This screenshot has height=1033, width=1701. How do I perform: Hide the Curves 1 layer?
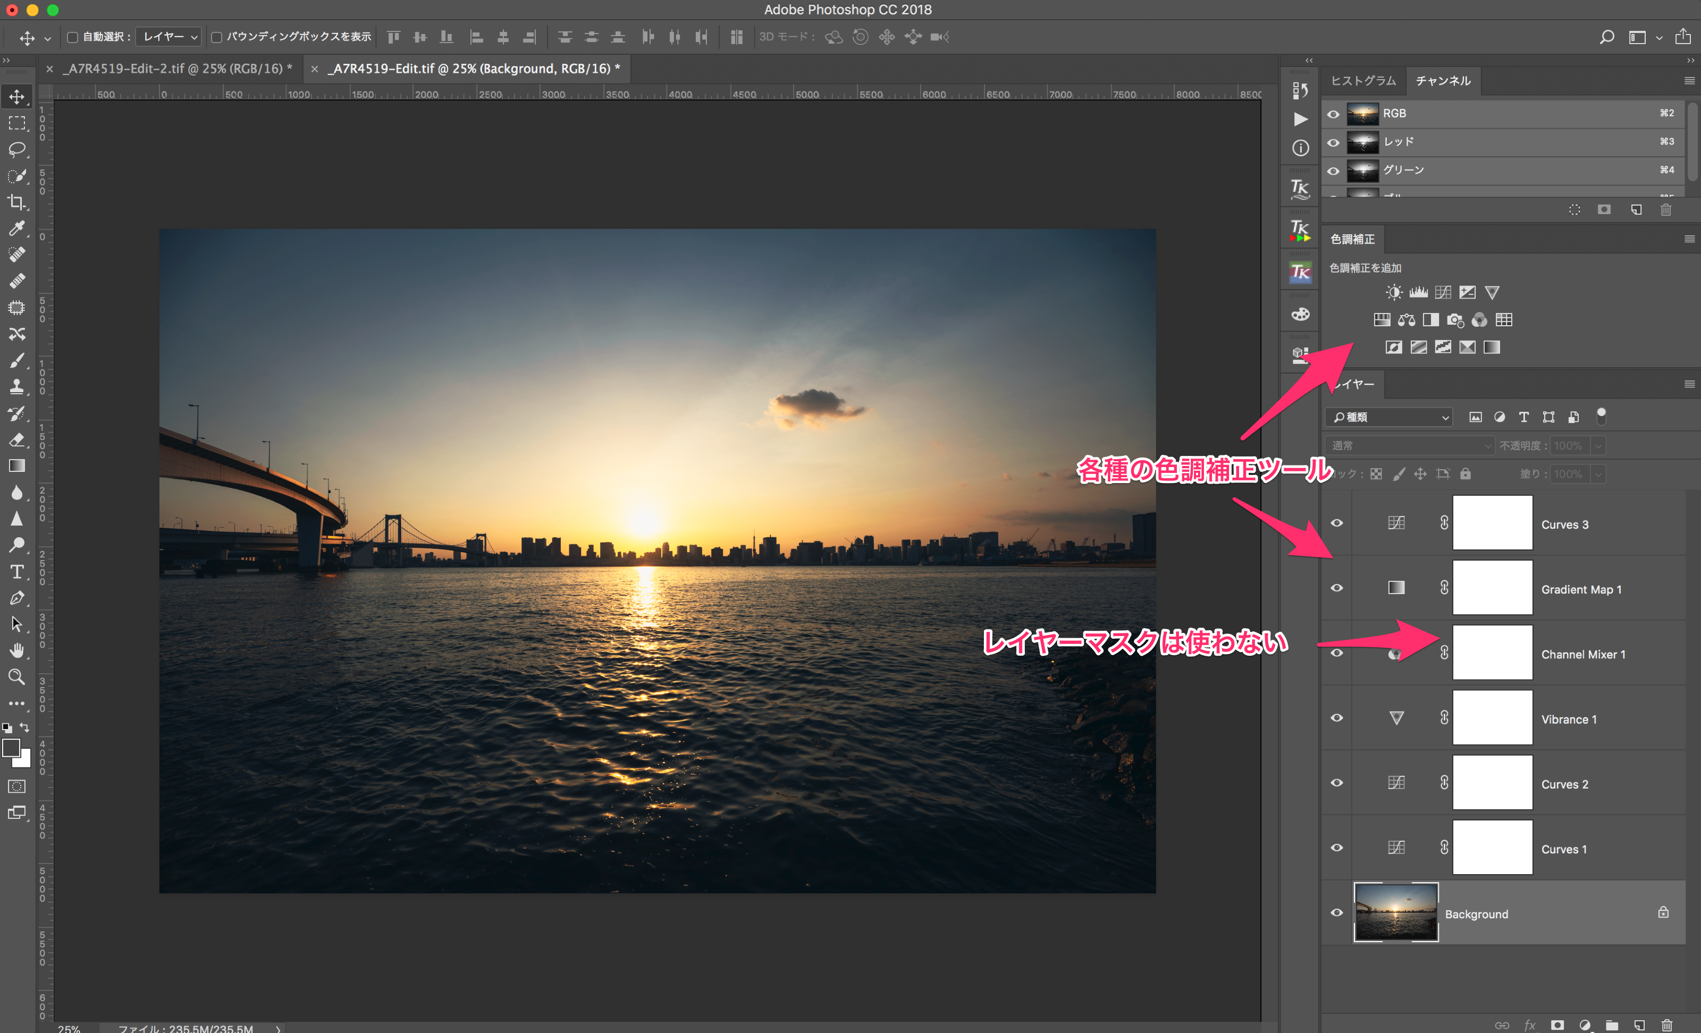tap(1336, 848)
